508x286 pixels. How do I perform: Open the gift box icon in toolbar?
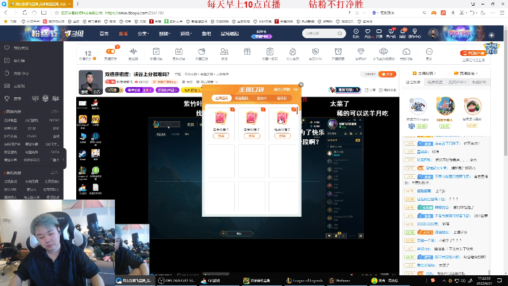coord(247,51)
